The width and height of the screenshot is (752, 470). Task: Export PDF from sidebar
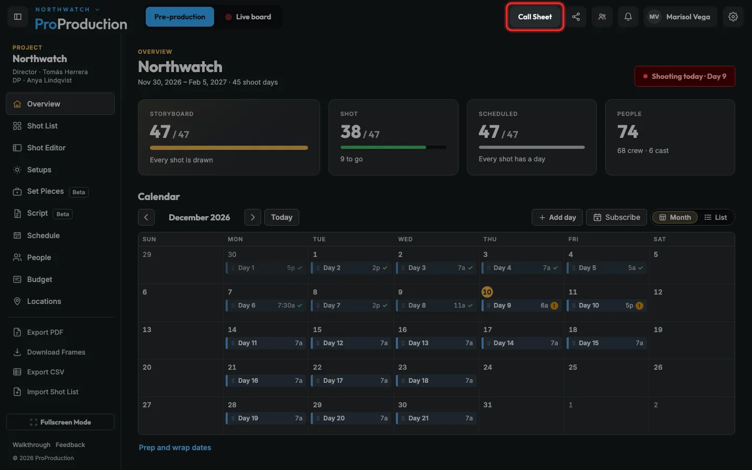(x=60, y=332)
